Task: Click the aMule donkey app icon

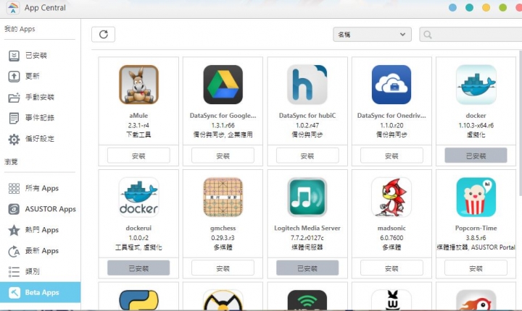Action: pos(138,85)
